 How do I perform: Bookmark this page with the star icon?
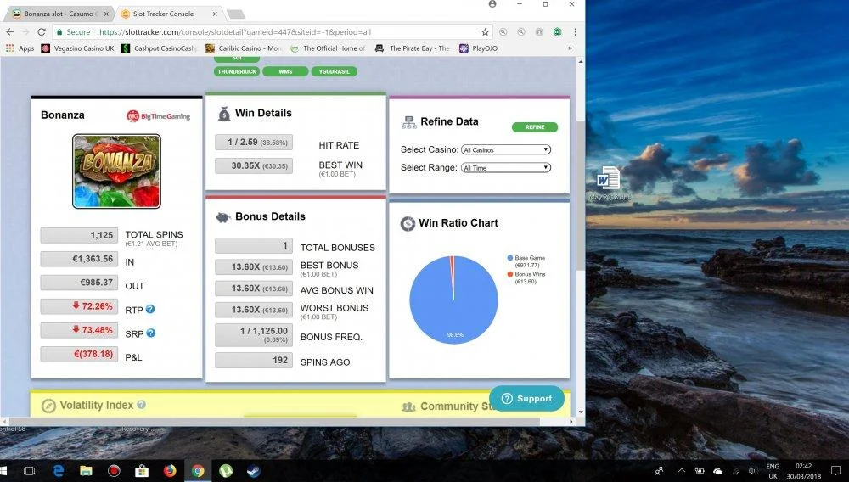pyautogui.click(x=485, y=32)
